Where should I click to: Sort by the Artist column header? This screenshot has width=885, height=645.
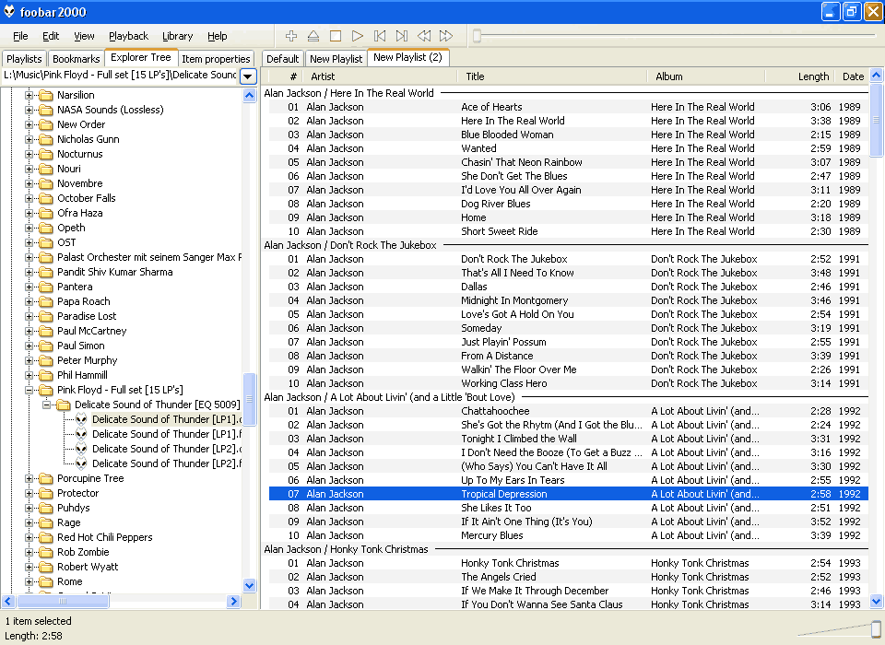[x=379, y=76]
